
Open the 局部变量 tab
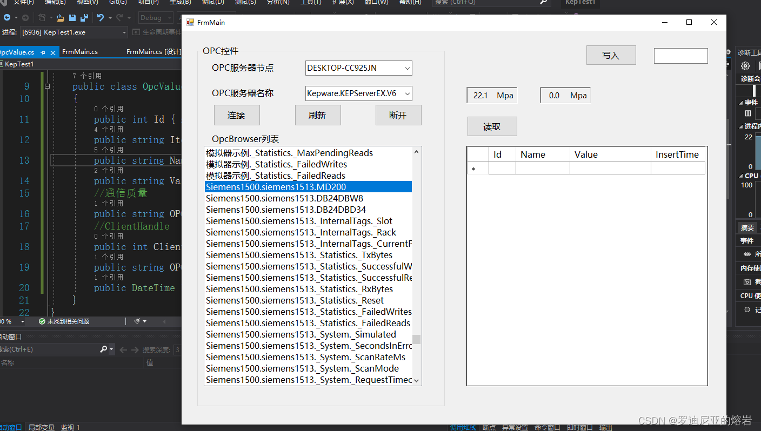42,427
